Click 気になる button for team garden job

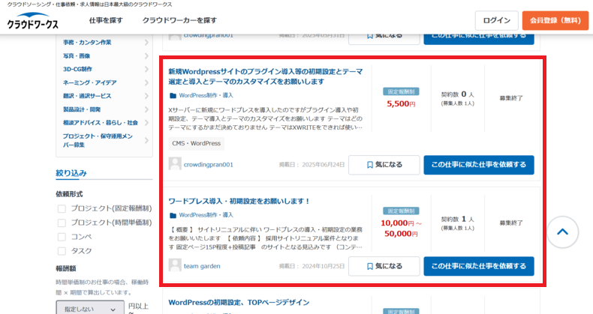[x=384, y=266]
